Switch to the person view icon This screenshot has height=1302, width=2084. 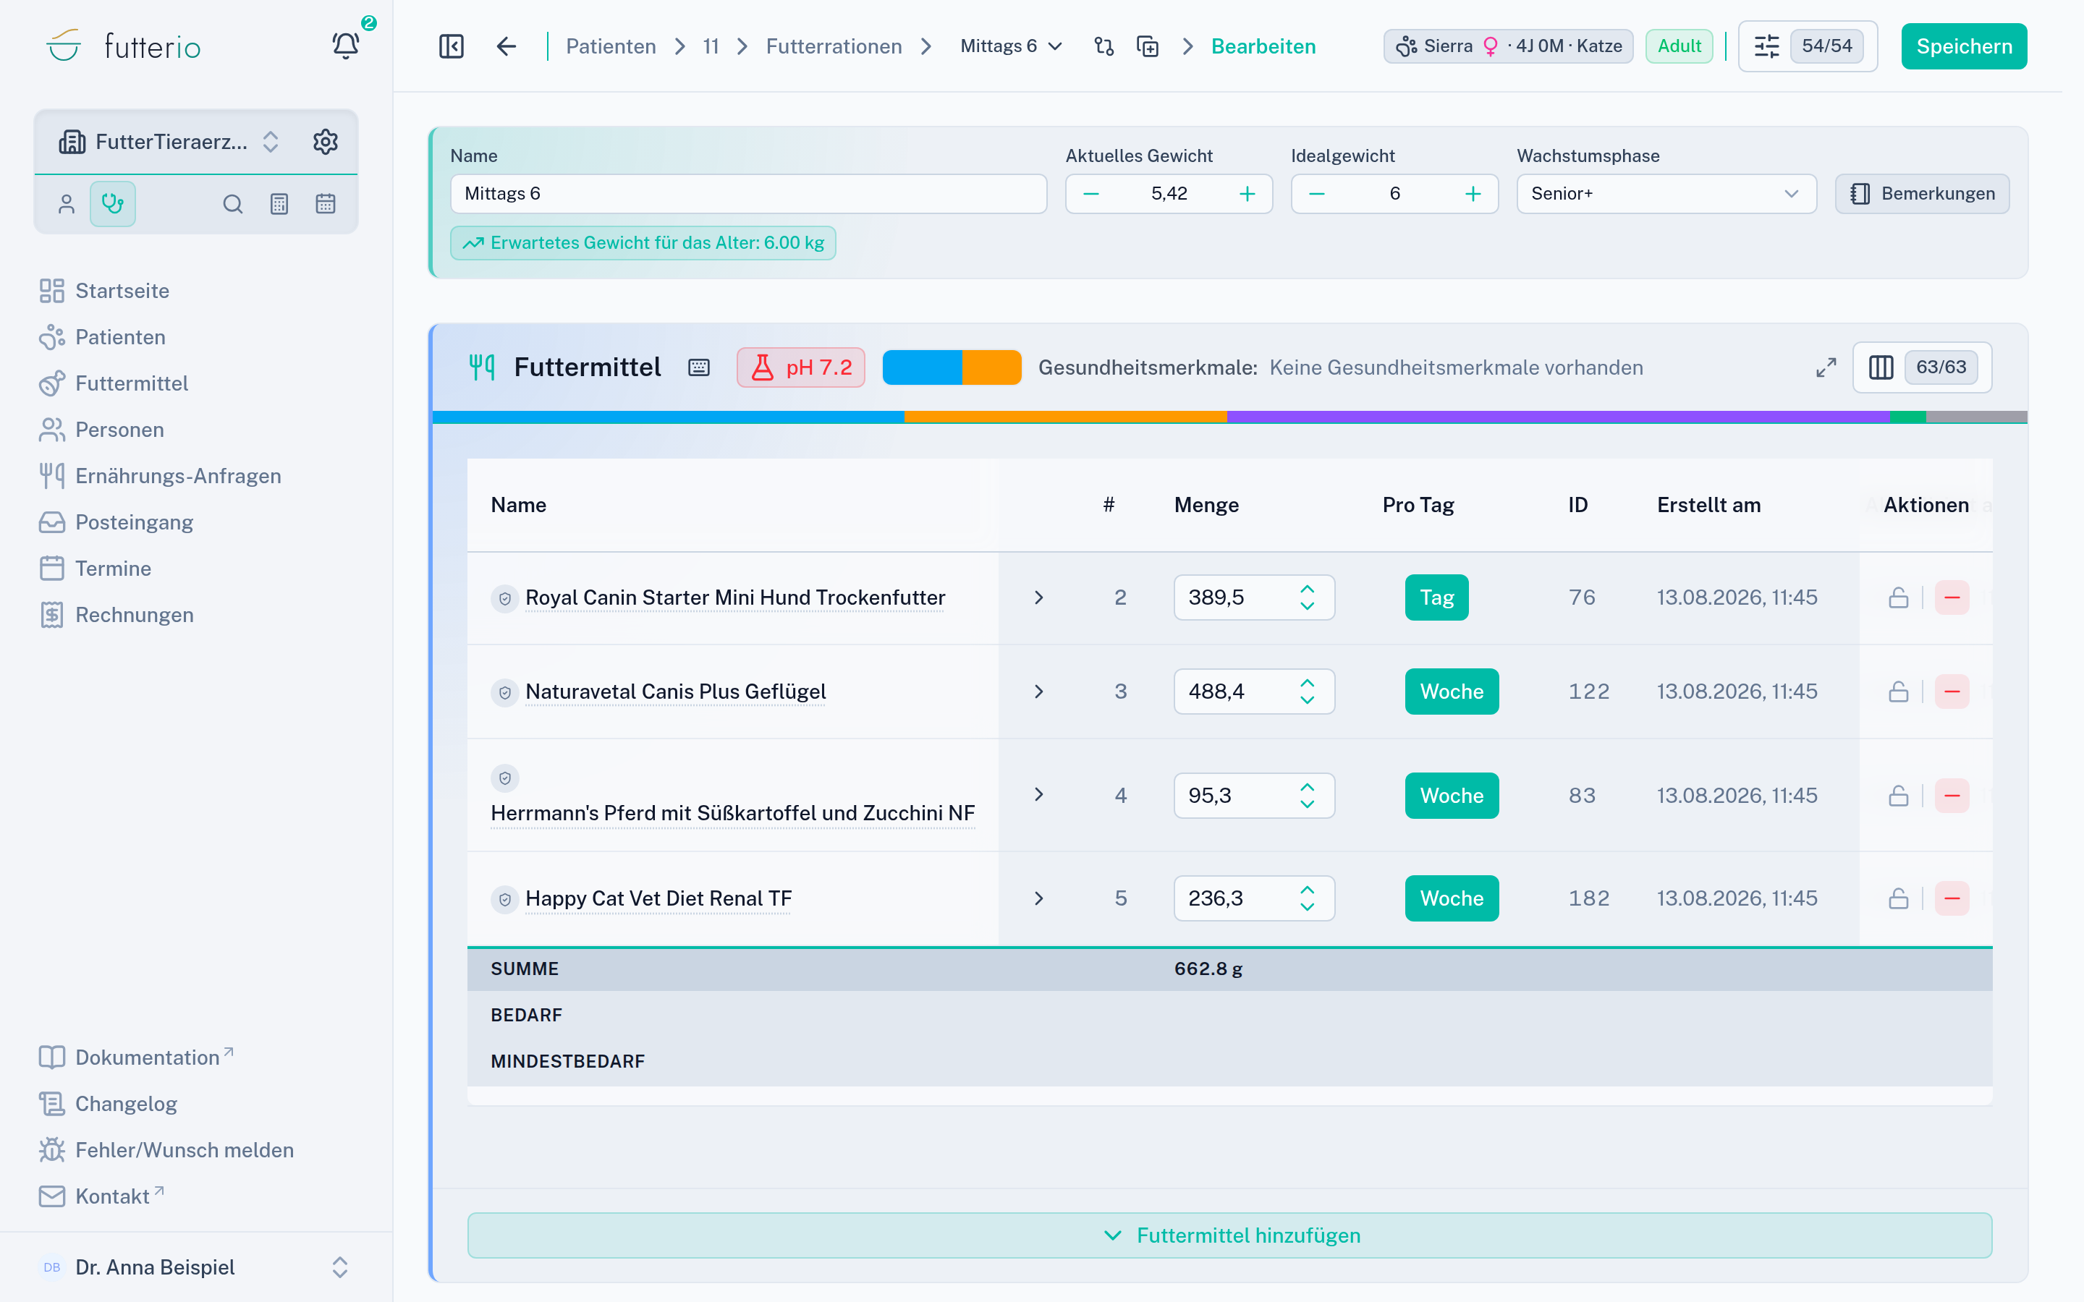point(67,204)
